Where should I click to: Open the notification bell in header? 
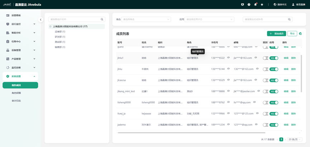point(256,5)
